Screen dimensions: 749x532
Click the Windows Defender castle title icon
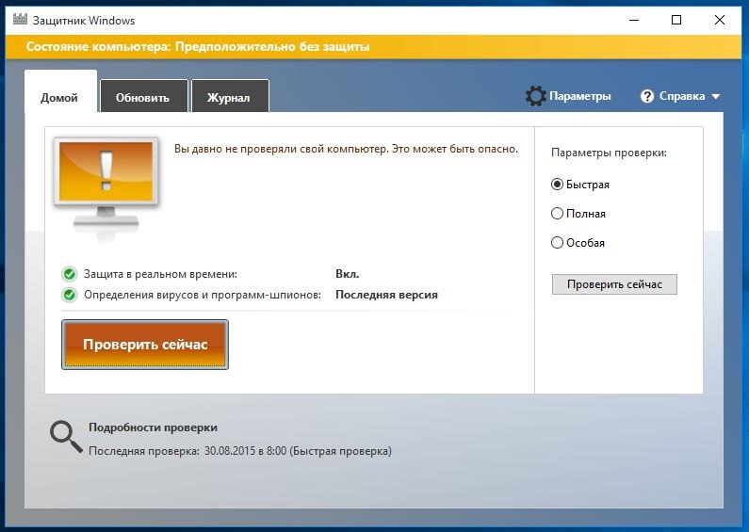(x=20, y=19)
